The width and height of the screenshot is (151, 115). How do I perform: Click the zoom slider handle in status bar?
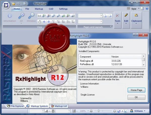click(98, 111)
